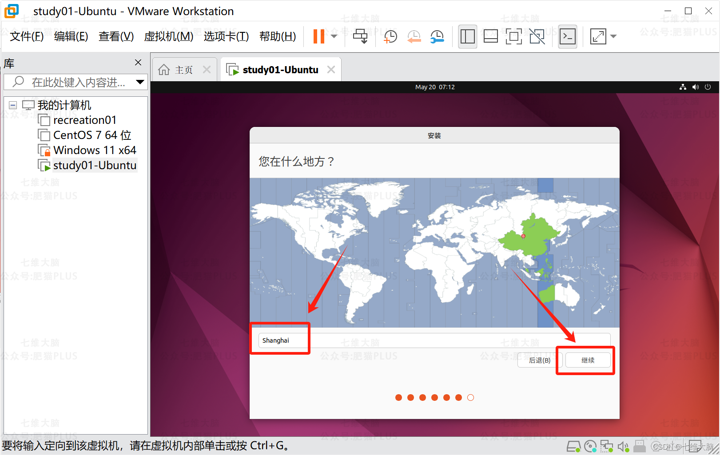Click Ubuntu network icon in top bar

pyautogui.click(x=683, y=87)
